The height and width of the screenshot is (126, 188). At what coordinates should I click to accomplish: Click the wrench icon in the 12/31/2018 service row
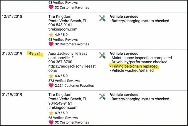[x=103, y=18]
